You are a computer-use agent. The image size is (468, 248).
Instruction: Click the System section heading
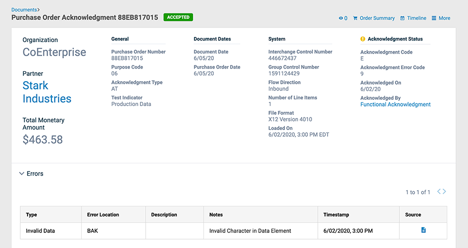click(x=277, y=39)
